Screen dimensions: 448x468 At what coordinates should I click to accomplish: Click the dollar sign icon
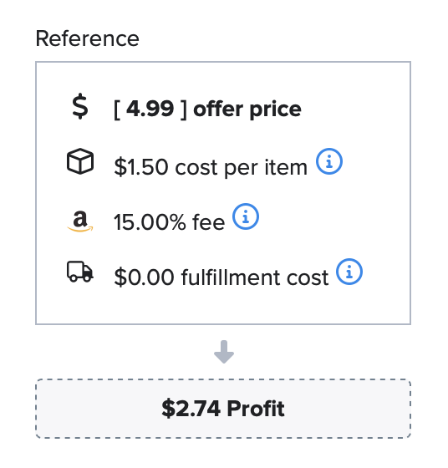(x=80, y=107)
